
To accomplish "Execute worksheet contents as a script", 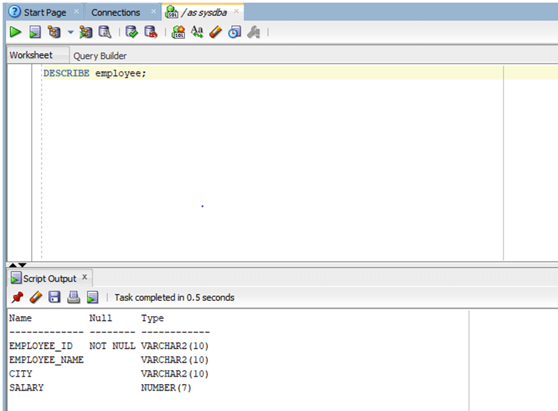I will (x=34, y=32).
